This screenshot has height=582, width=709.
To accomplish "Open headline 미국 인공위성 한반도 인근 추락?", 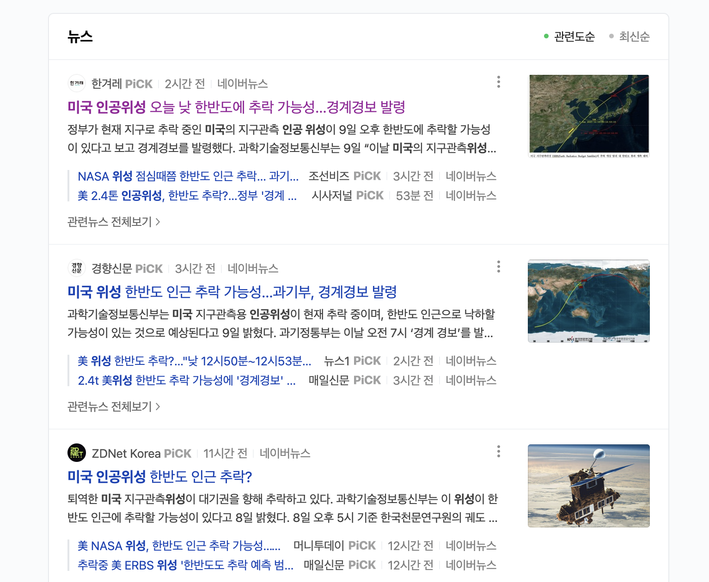I will 159,477.
